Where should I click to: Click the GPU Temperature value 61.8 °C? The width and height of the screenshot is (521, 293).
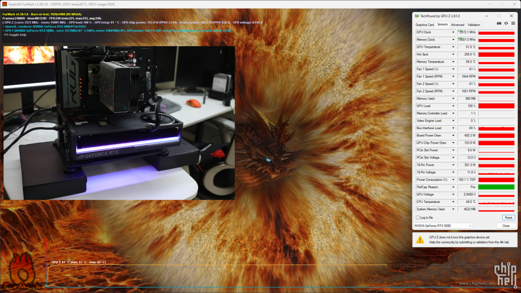pyautogui.click(x=467, y=47)
